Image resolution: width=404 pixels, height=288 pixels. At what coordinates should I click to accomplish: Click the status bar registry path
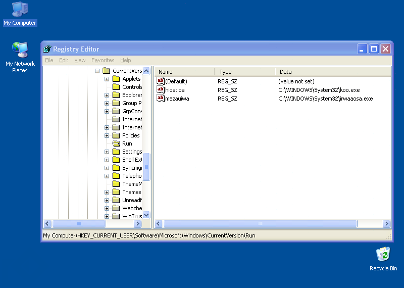(x=149, y=235)
